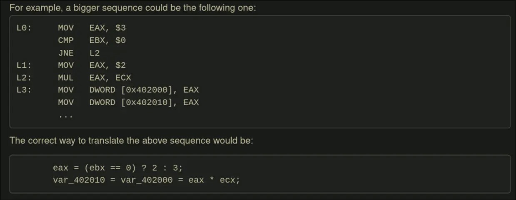
Task: Click the ECX register in the MUL line
Action: point(123,78)
